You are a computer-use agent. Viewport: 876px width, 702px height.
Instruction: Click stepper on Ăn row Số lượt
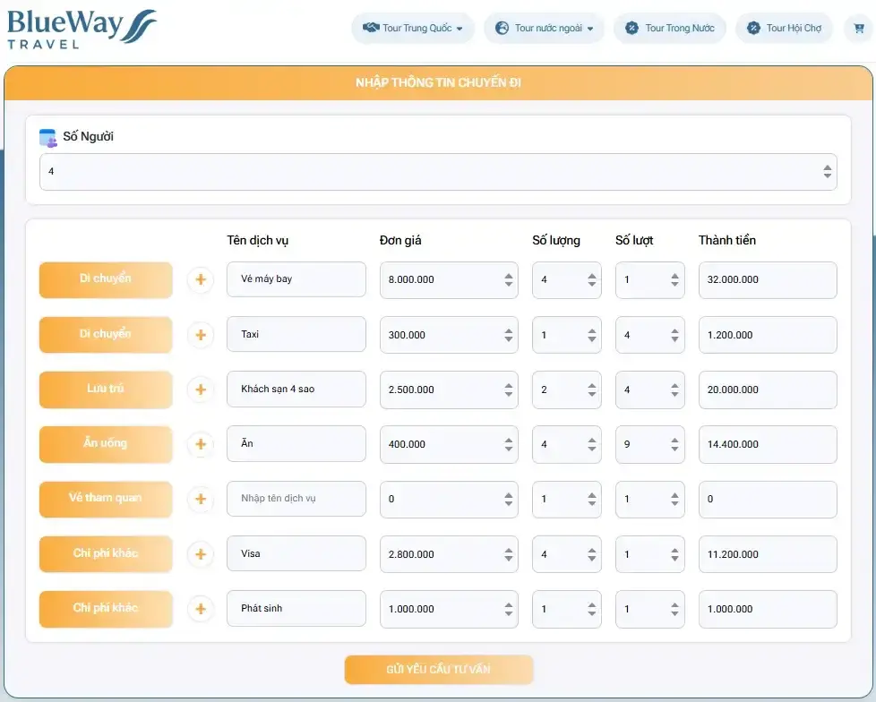click(x=674, y=444)
